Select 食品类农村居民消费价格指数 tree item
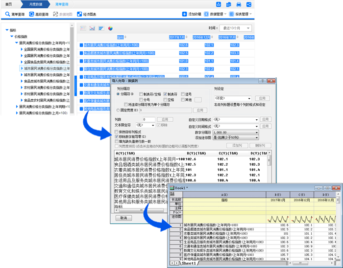Viewport: 343px width, 268px height. [x=47, y=100]
